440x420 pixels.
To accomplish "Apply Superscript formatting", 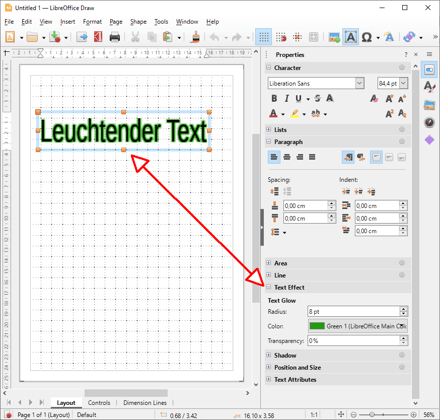I will pos(390,113).
